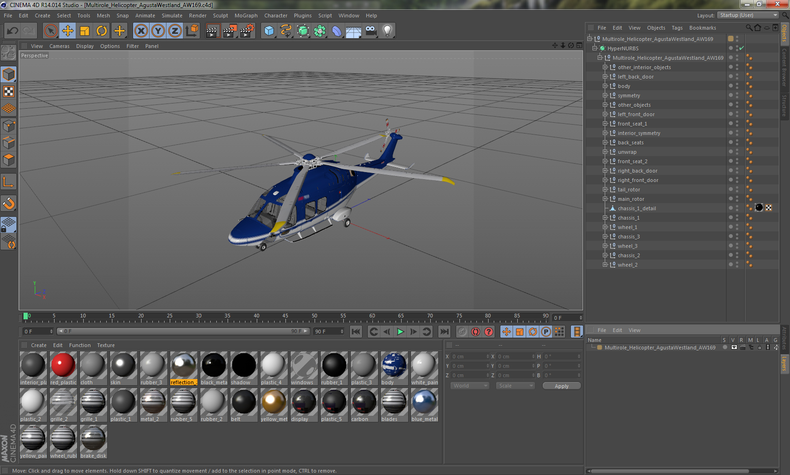Toggle HyperNURBS enable checkmark
The width and height of the screenshot is (790, 475).
742,48
